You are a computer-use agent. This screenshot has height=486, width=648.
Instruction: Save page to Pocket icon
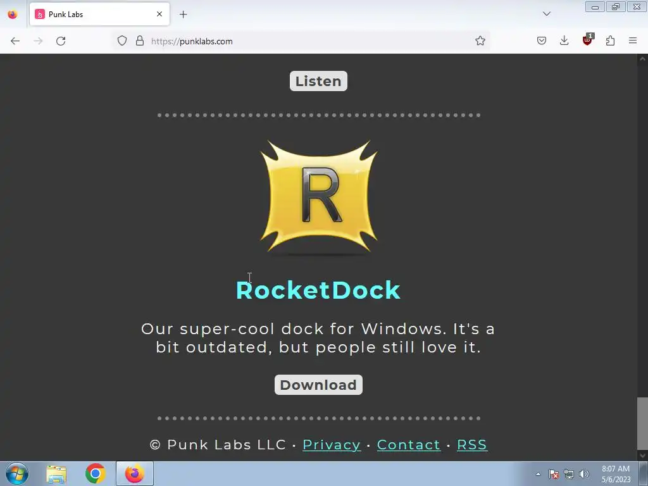coord(542,40)
